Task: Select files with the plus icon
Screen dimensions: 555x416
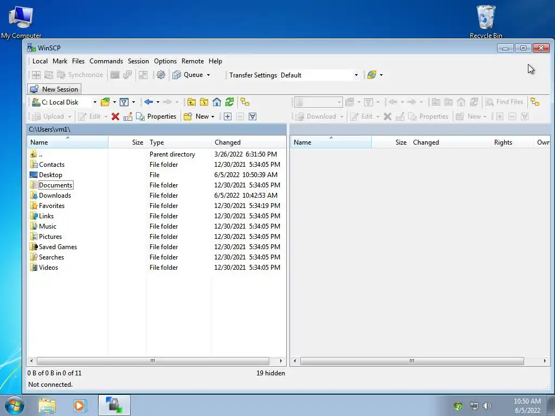Action: 228,116
